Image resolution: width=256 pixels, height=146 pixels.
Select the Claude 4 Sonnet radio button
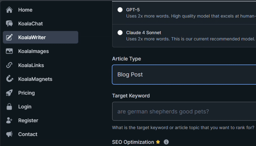pyautogui.click(x=120, y=33)
